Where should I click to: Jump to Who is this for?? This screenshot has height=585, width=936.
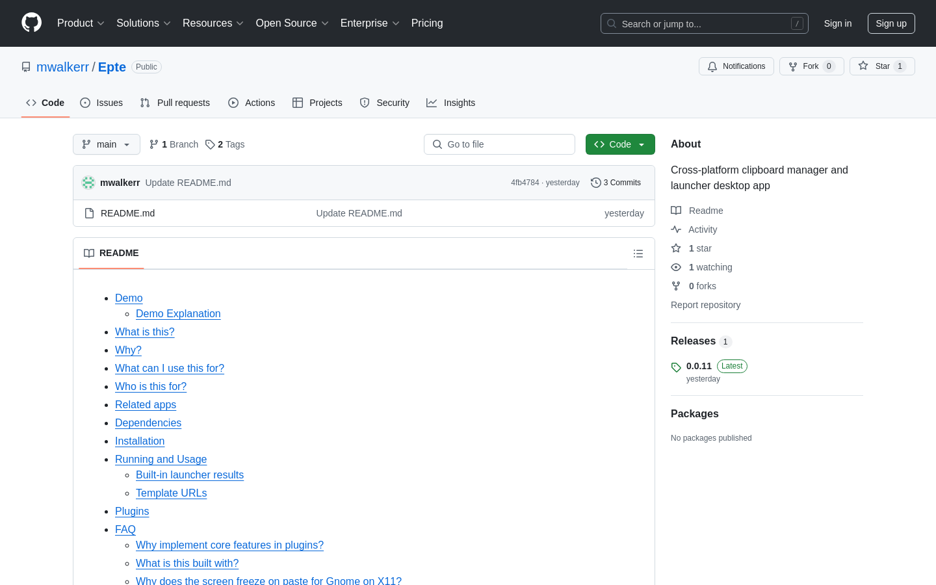(151, 386)
